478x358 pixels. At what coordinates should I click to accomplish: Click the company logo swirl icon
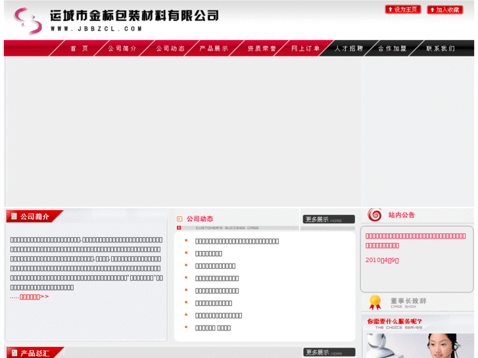click(28, 21)
